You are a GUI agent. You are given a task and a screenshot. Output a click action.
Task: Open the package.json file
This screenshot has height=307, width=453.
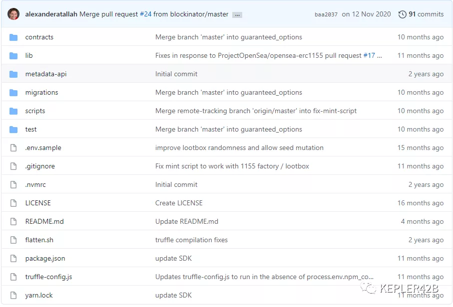pyautogui.click(x=45, y=259)
